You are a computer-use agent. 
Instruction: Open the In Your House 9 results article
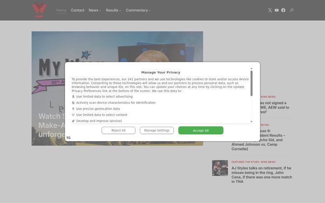click(x=259, y=140)
